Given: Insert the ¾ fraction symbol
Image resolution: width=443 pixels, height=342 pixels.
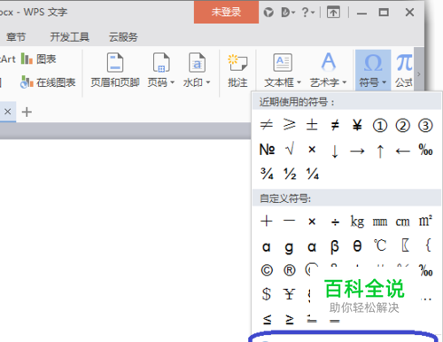Looking at the screenshot, I should click(x=267, y=174).
